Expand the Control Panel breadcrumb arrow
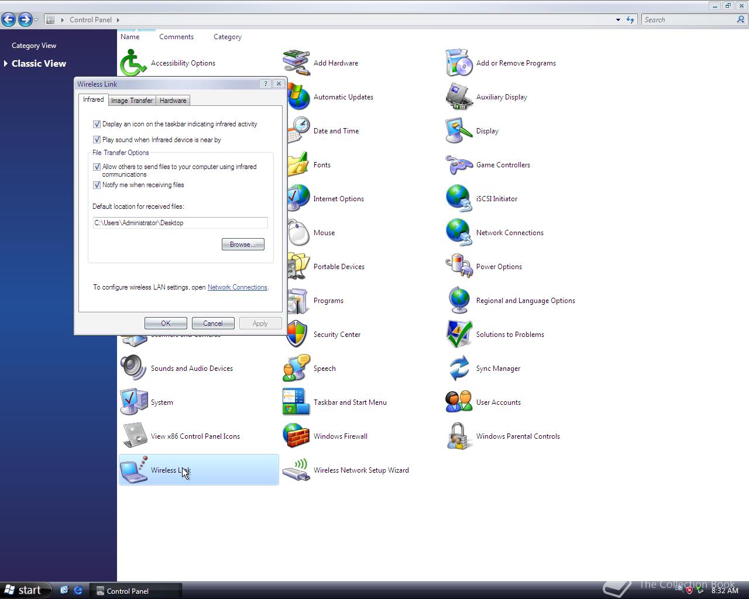The image size is (749, 599). point(118,19)
